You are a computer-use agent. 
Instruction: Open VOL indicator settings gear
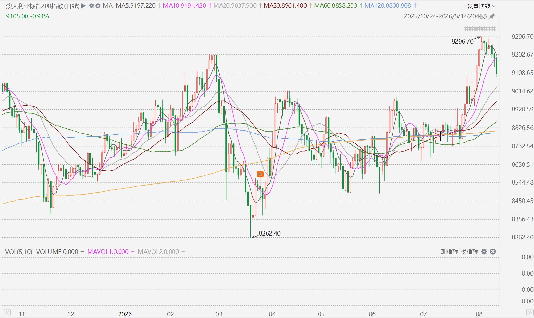coord(484,251)
